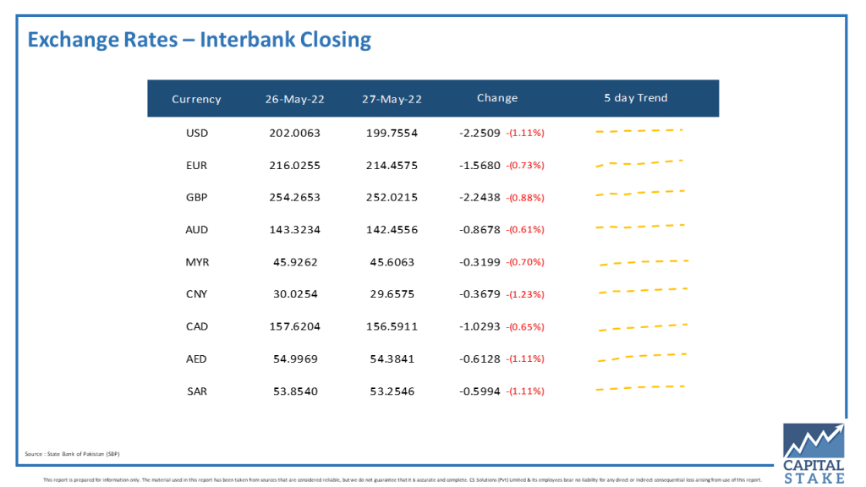Click the Capital Stake logo
Screen dimensions: 866x487
click(x=813, y=452)
